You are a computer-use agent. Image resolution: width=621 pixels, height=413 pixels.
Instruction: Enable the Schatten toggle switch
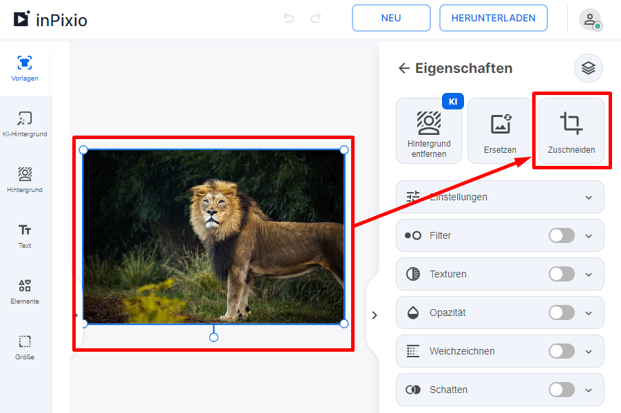pyautogui.click(x=561, y=390)
